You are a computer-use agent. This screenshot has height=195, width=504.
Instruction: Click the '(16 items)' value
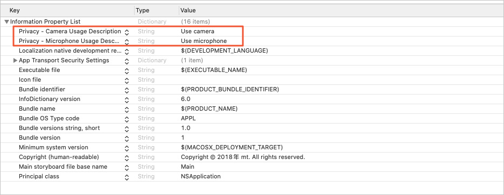pos(195,22)
